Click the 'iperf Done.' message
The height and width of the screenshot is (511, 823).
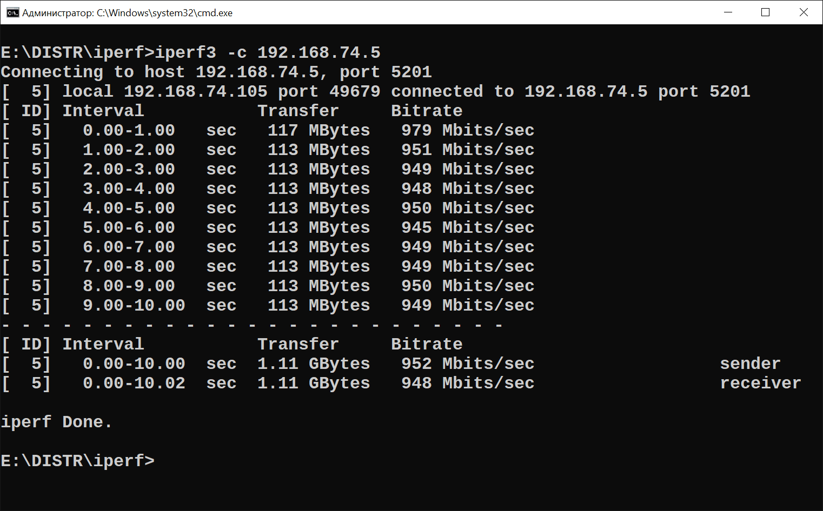pyautogui.click(x=56, y=422)
